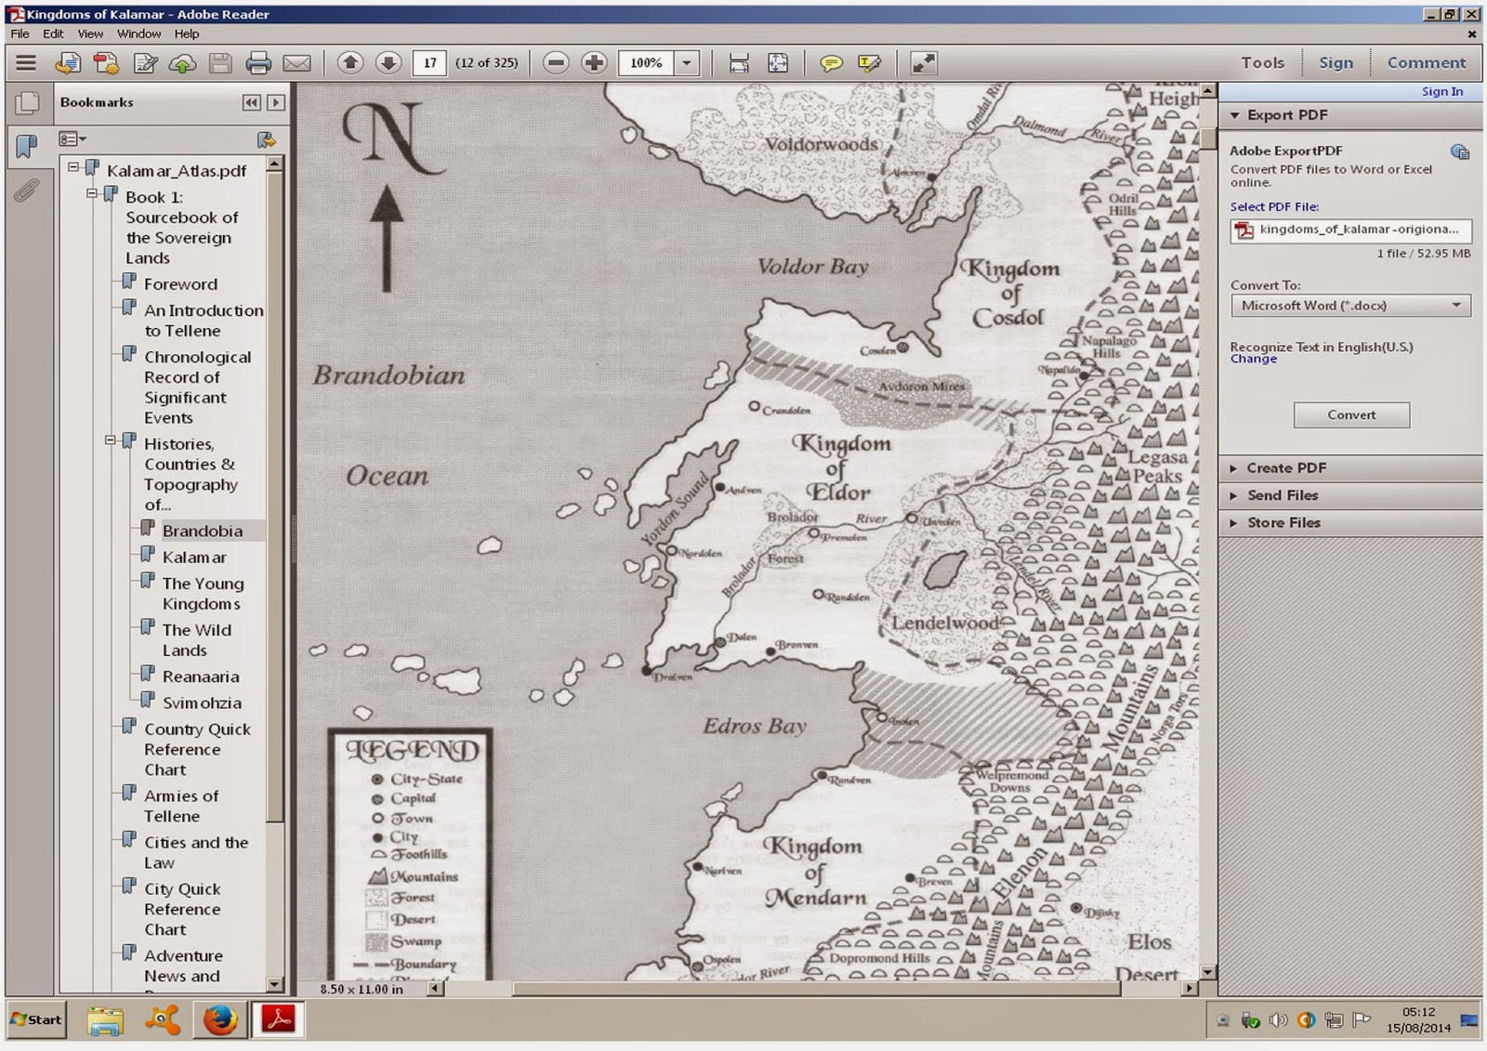Open the bookmarks options dropdown
Image resolution: width=1487 pixels, height=1051 pixels.
tap(72, 139)
